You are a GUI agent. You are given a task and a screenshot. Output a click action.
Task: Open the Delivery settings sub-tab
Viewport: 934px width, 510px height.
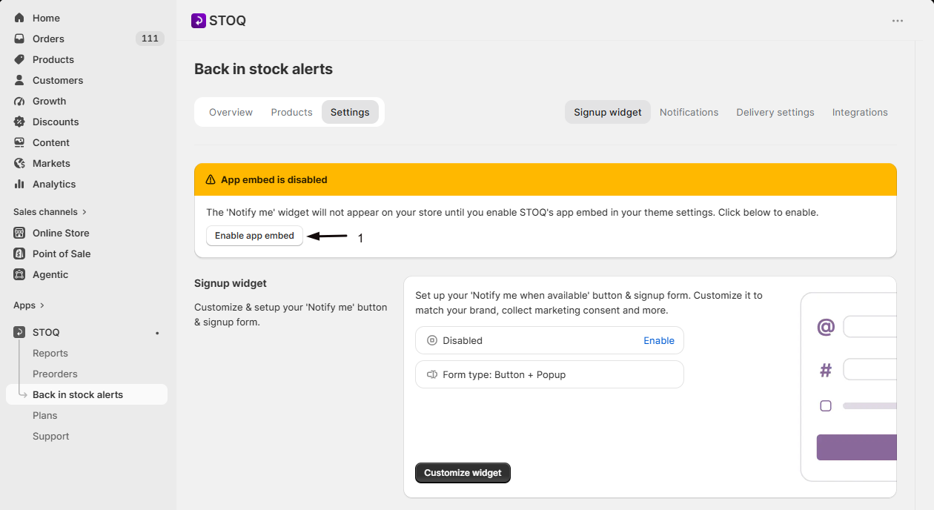click(x=775, y=112)
